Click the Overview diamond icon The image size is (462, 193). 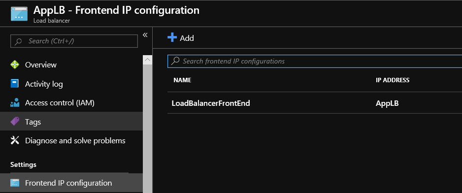coord(15,64)
